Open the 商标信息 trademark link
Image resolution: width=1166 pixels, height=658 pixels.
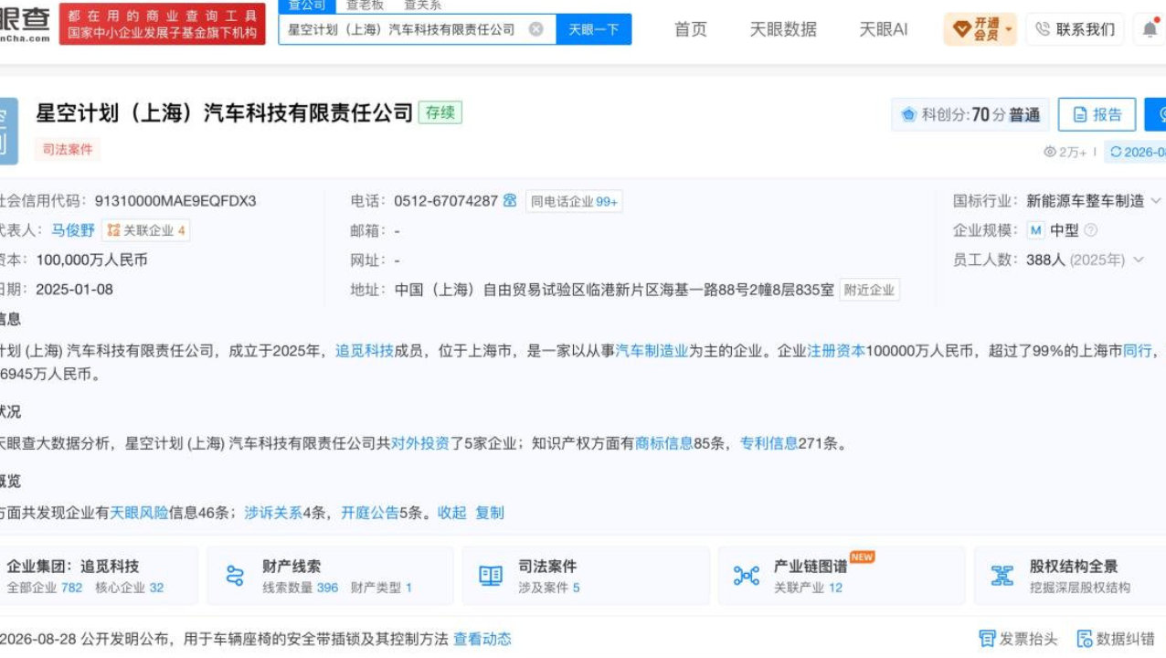[664, 443]
